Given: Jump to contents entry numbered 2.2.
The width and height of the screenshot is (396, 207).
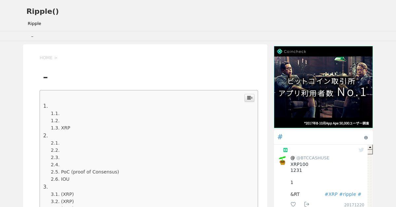Looking at the screenshot, I should coord(55,150).
